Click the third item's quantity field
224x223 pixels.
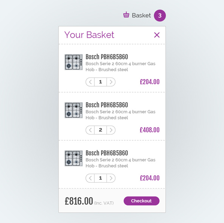click(100, 178)
